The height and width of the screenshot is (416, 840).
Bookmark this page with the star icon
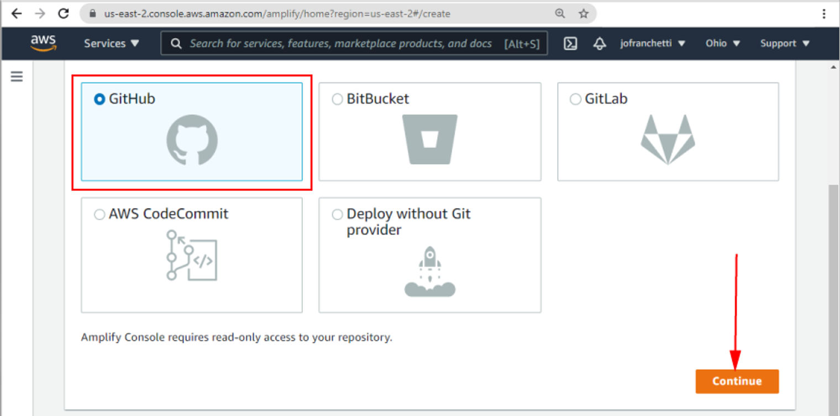coord(584,14)
